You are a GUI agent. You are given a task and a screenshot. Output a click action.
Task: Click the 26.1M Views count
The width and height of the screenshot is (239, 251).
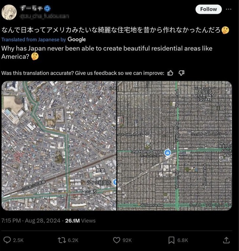pos(80,220)
